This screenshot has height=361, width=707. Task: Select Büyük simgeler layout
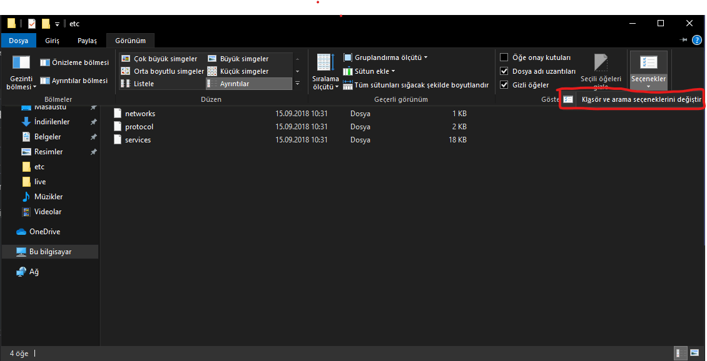click(x=239, y=59)
